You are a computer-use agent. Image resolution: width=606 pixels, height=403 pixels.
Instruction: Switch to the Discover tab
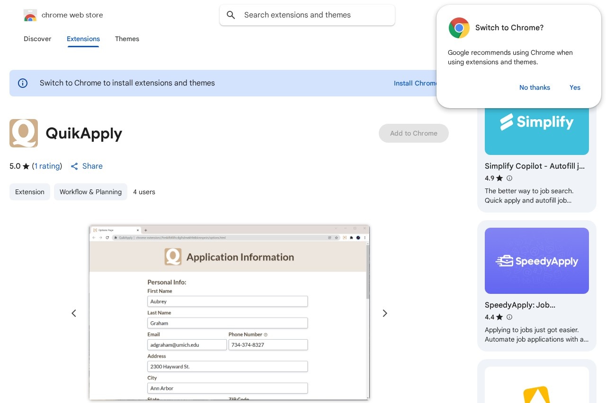(x=37, y=39)
